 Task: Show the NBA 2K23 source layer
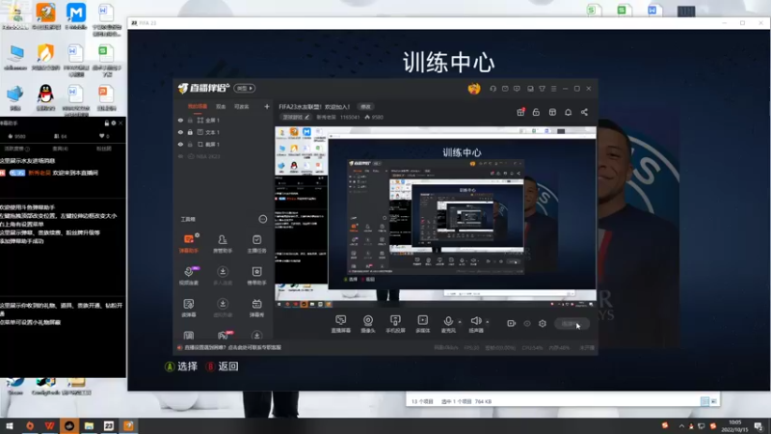180,156
